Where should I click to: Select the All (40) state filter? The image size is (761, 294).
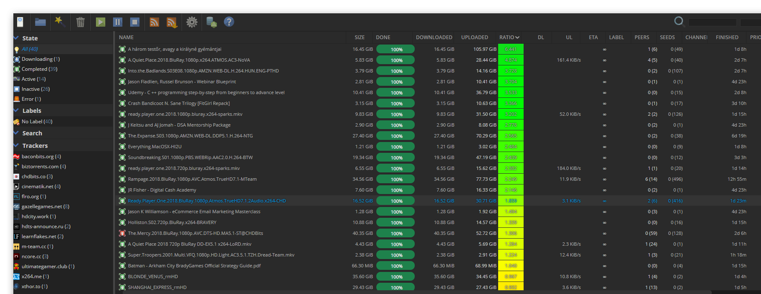[x=63, y=49]
